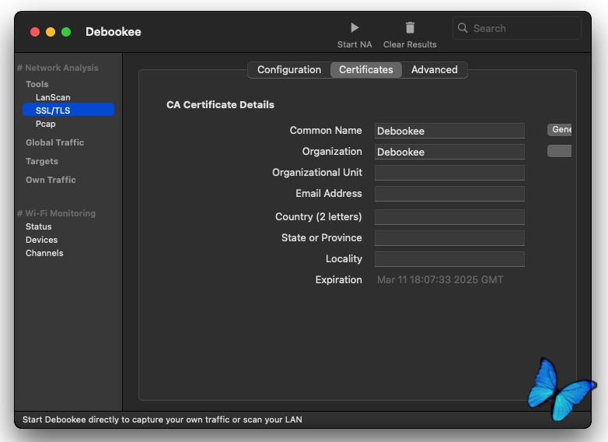Click the Clear Results trash icon
The height and width of the screenshot is (442, 608).
coord(410,28)
